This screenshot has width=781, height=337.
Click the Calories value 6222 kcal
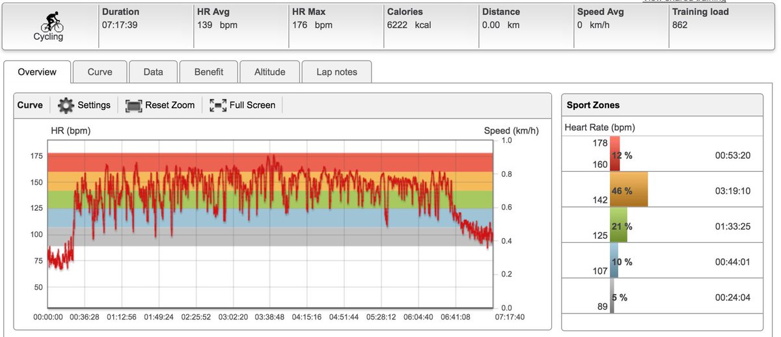(x=409, y=25)
